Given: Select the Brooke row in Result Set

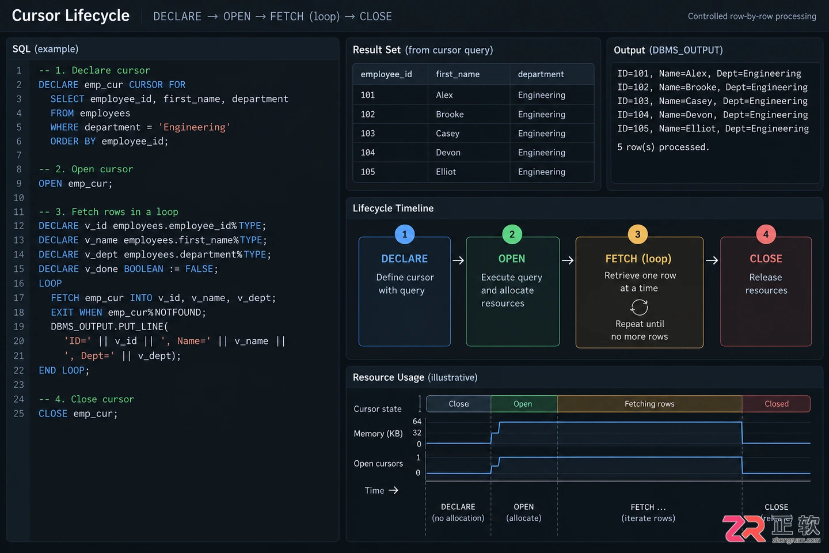Looking at the screenshot, I should tap(473, 114).
